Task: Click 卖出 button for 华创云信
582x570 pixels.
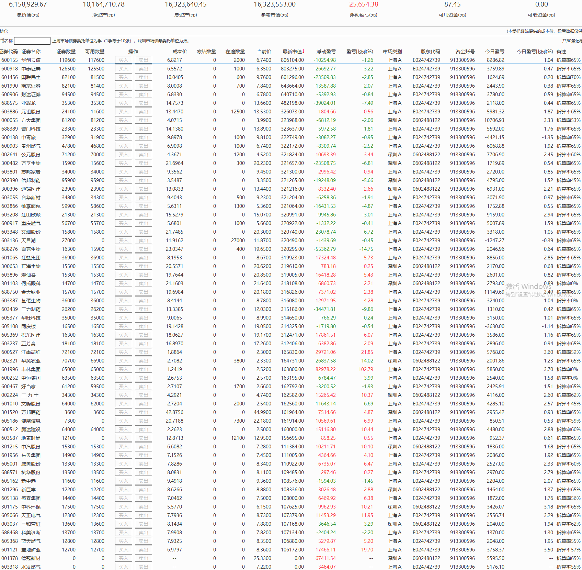Action: point(144,60)
